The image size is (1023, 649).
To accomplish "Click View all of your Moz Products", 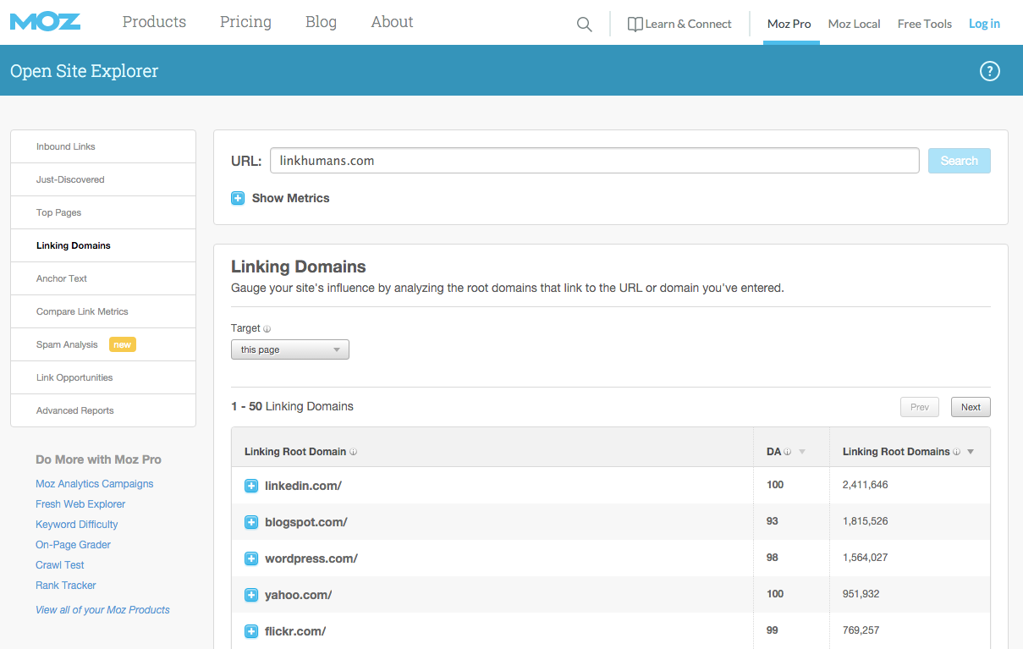I will tap(102, 610).
